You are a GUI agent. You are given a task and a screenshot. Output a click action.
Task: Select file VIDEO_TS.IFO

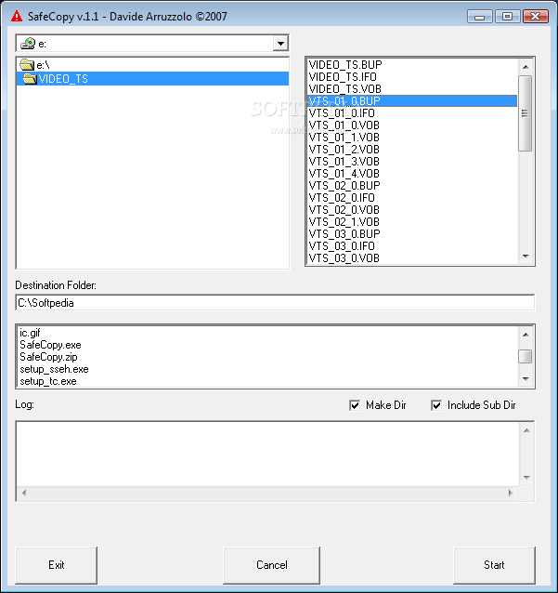pyautogui.click(x=412, y=77)
